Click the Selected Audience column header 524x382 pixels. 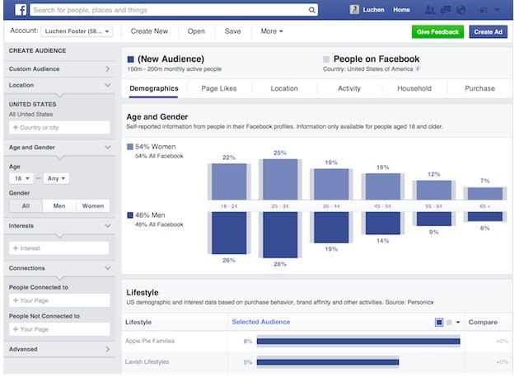click(x=261, y=322)
